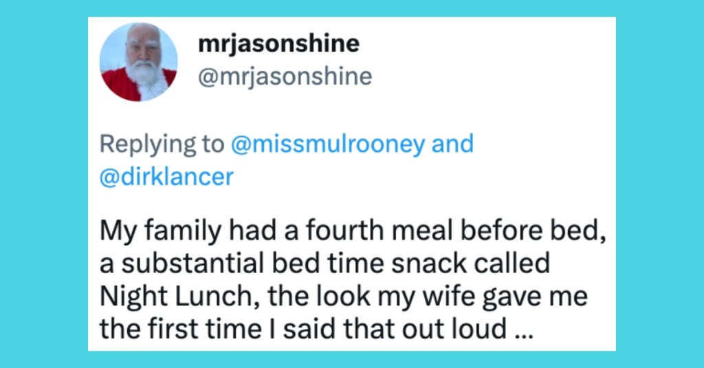Open mrjasonshine's Santa profile picture
This screenshot has width=704, height=368.
(138, 62)
